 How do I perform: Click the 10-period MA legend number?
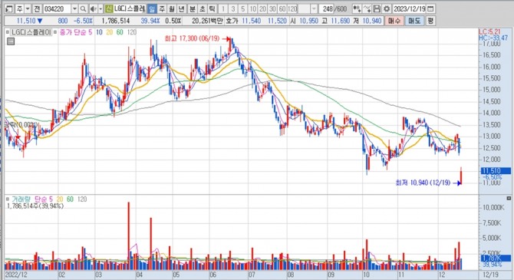click(99, 32)
